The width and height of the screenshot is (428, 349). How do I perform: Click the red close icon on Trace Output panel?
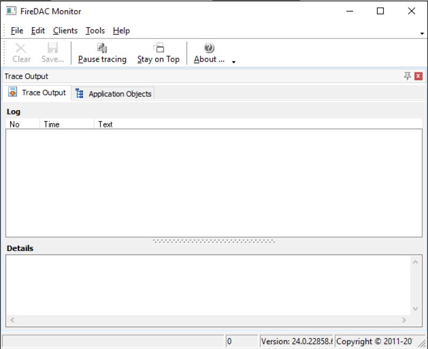[418, 76]
